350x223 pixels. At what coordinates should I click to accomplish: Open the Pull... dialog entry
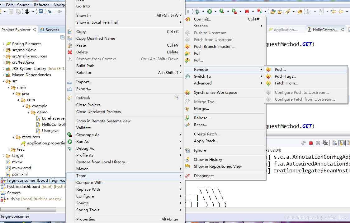(x=225, y=60)
